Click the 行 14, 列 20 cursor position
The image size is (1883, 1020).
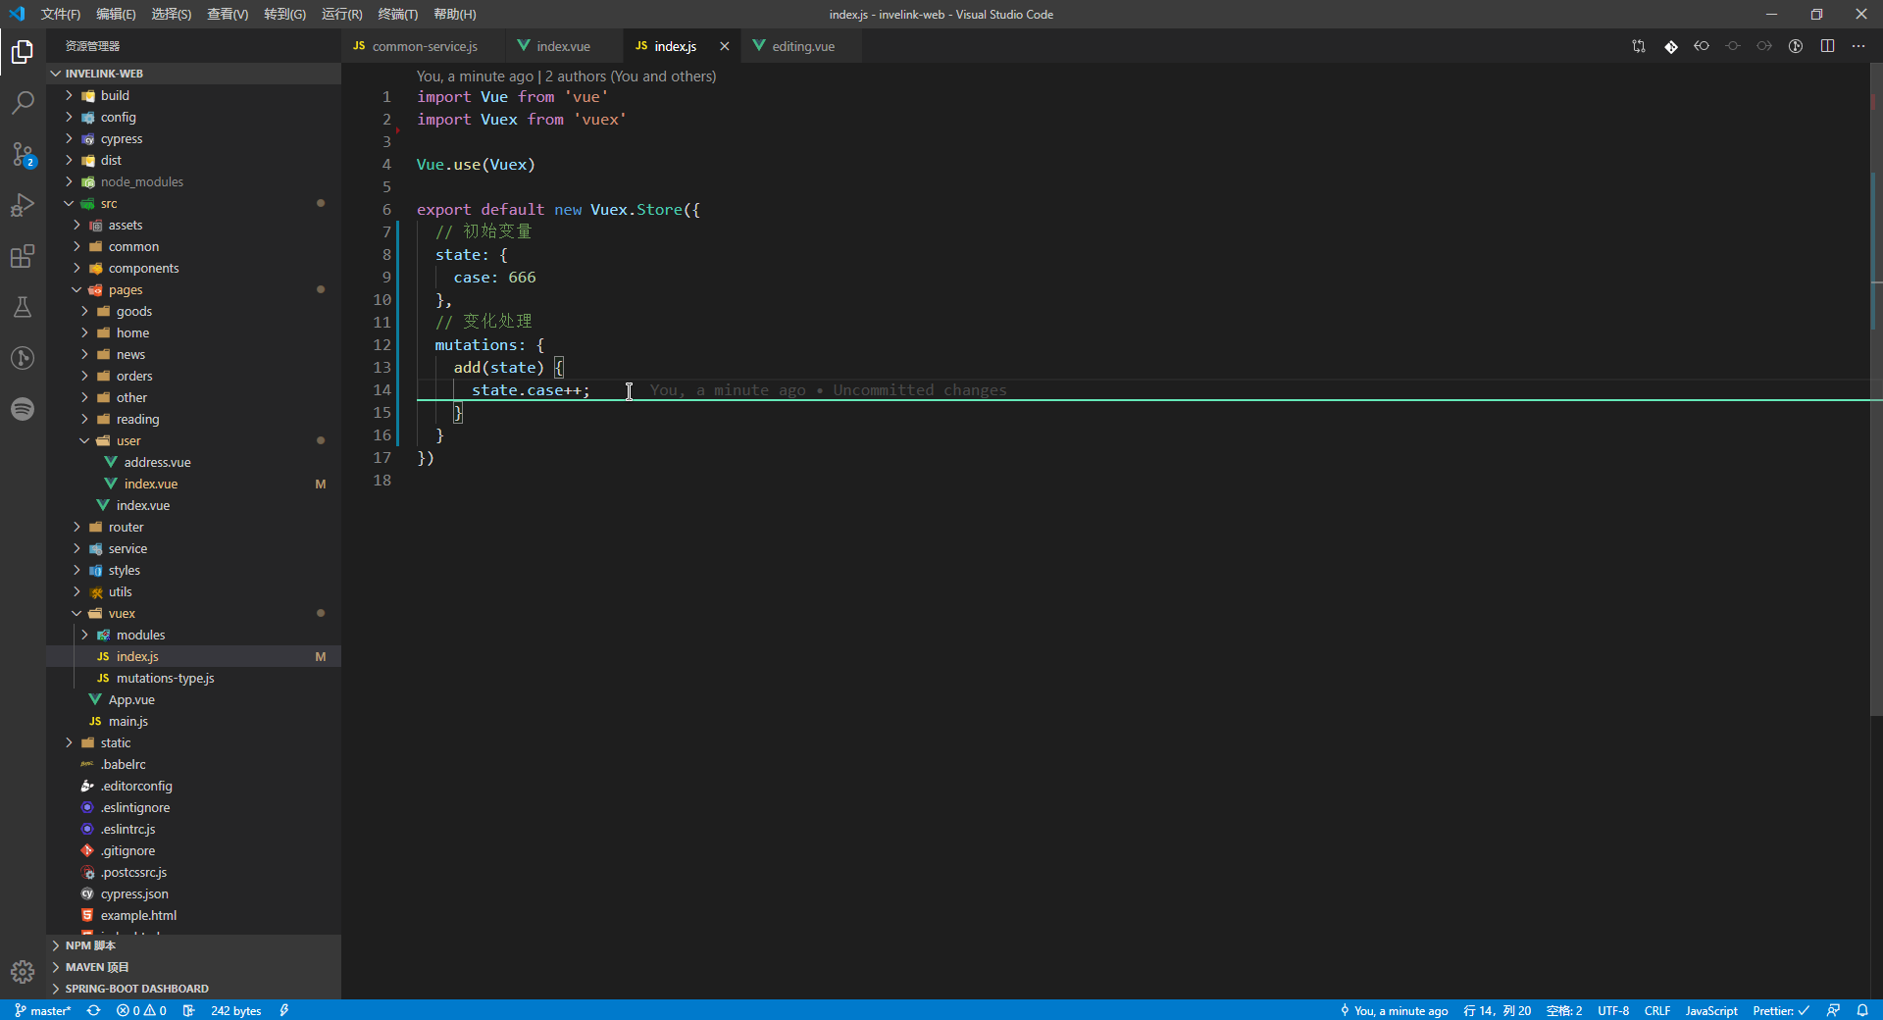point(1498,1010)
